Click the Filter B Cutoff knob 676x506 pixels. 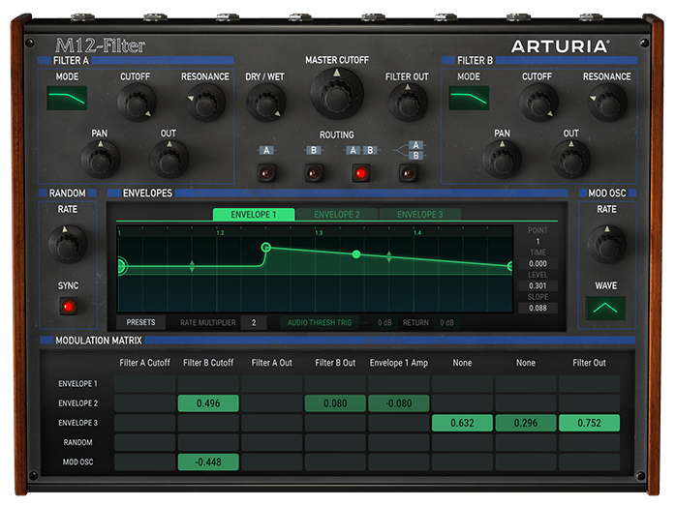(x=538, y=103)
